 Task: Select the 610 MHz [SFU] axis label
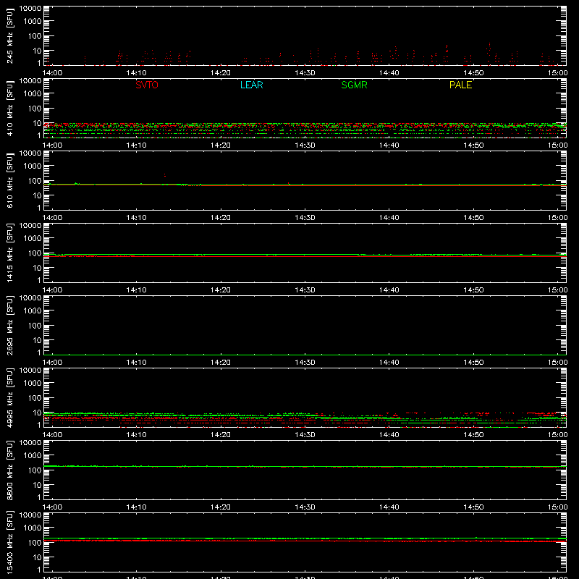point(9,181)
